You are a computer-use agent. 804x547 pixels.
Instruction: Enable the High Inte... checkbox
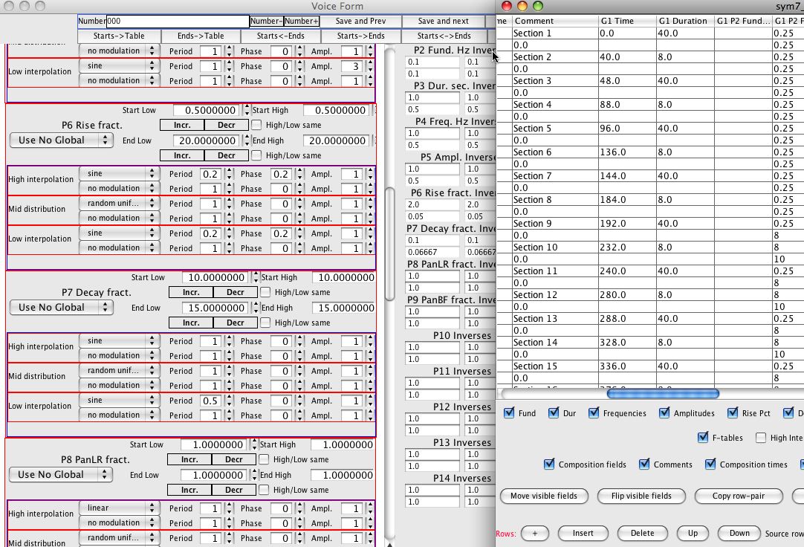coord(761,437)
